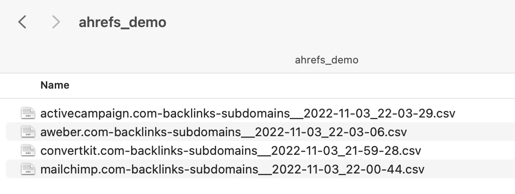The image size is (515, 194).
Task: Select the aweber.com file's CSV icon
Action: point(28,132)
